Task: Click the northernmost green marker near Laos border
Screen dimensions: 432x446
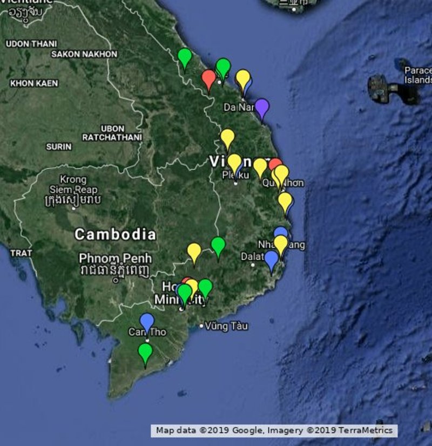Action: point(185,57)
